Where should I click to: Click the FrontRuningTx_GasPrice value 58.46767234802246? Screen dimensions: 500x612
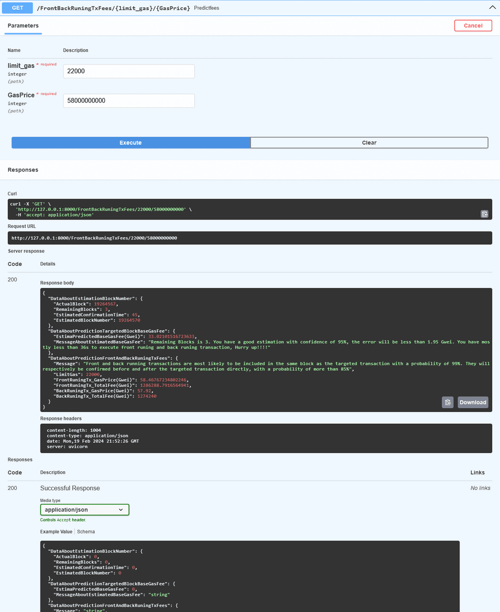point(164,380)
